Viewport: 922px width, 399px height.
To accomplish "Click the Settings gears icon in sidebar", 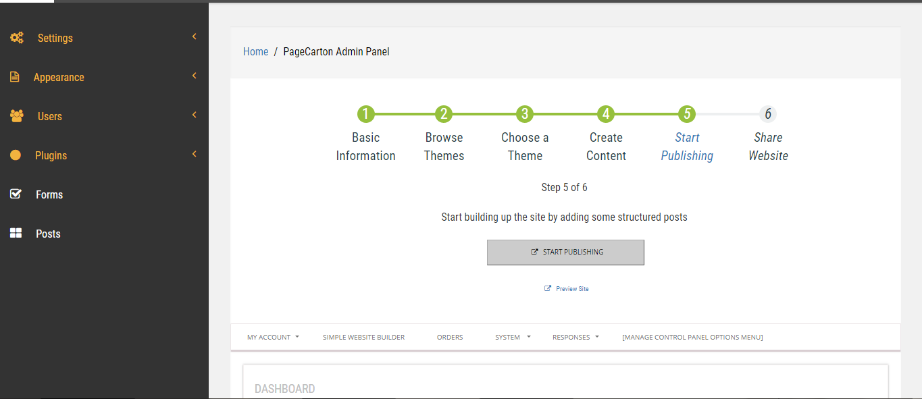I will (17, 38).
